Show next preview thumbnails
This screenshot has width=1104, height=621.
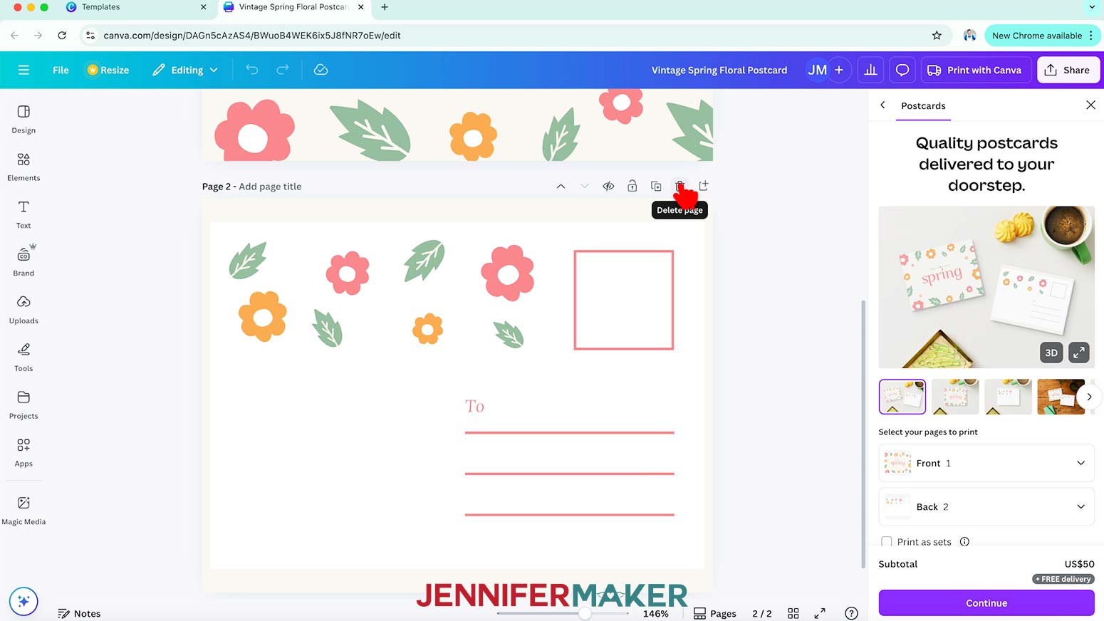coord(1089,397)
